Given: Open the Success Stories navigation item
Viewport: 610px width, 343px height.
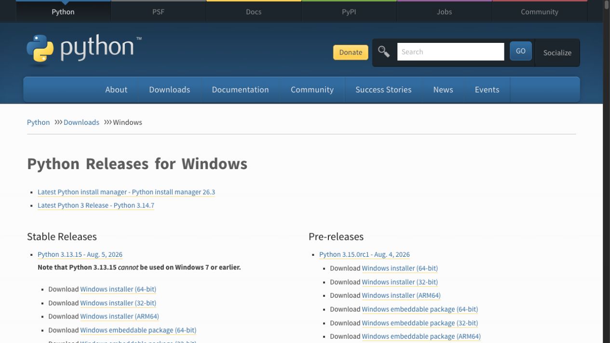Looking at the screenshot, I should coord(383,90).
